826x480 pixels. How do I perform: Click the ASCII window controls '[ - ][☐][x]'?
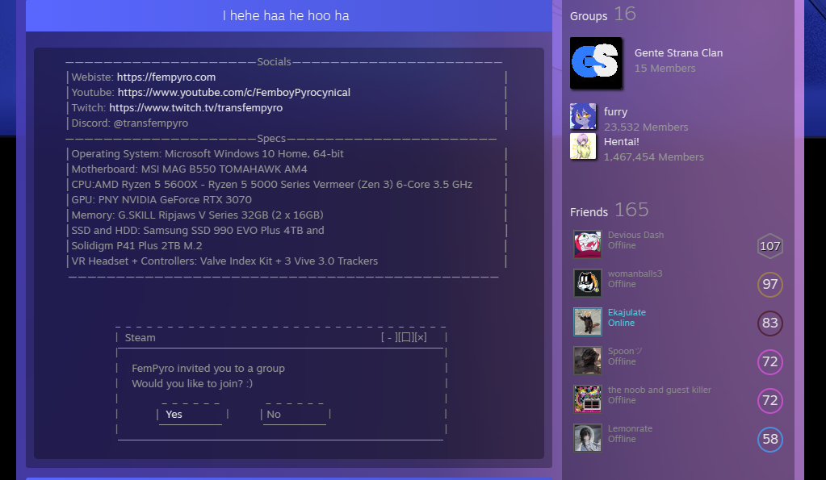pos(404,337)
